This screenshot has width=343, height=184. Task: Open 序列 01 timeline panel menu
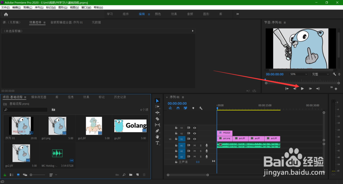coord(183,97)
